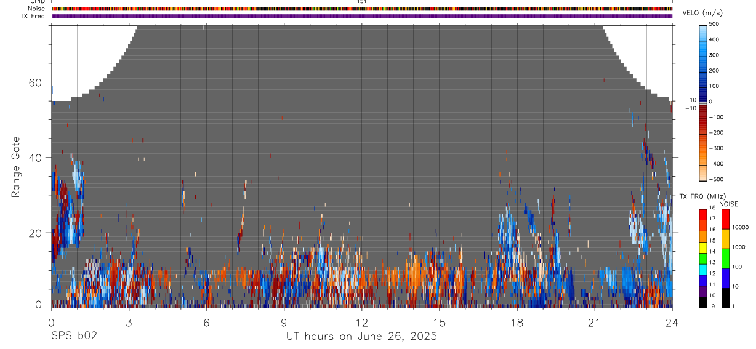Click the '40' tick label on the Range Gate axis
The image size is (756, 349).
pyautogui.click(x=36, y=158)
